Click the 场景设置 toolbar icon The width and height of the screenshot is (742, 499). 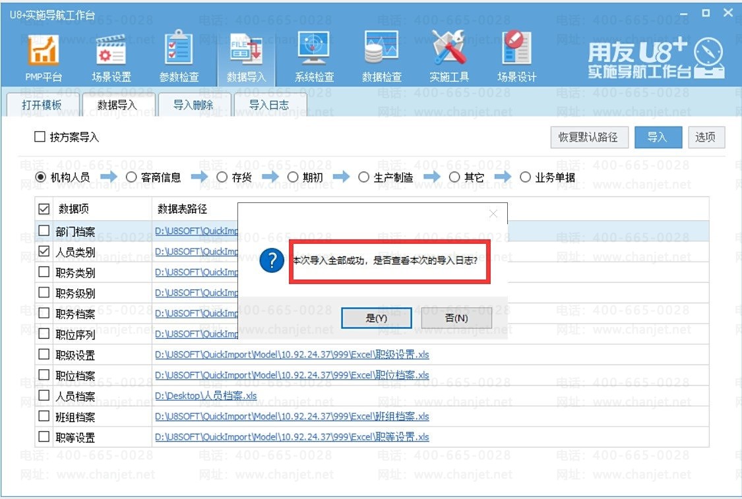(111, 51)
